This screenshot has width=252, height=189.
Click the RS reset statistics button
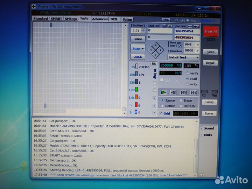(154, 63)
